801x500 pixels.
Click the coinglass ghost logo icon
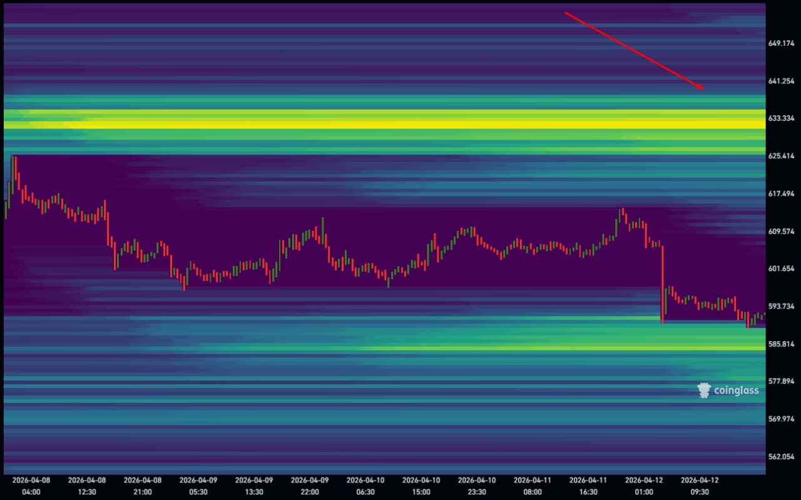point(704,390)
